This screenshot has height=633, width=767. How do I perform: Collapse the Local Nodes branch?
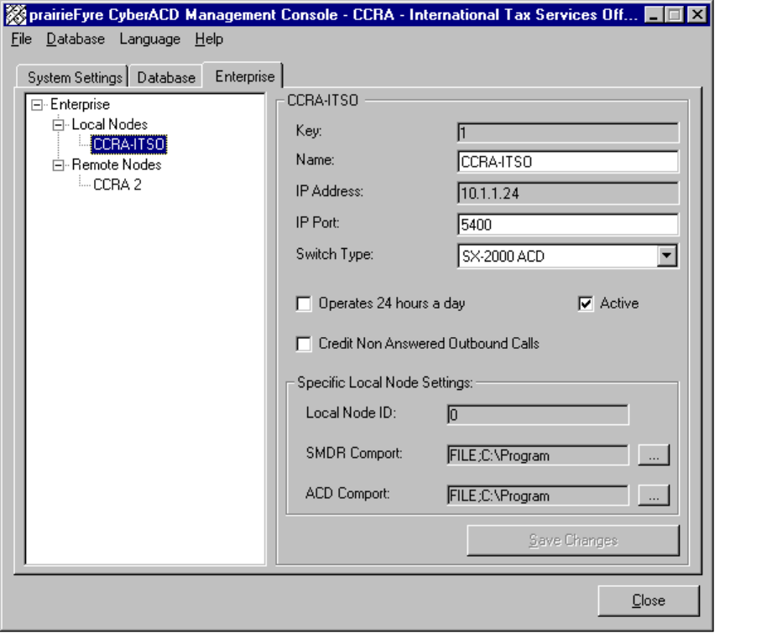58,125
